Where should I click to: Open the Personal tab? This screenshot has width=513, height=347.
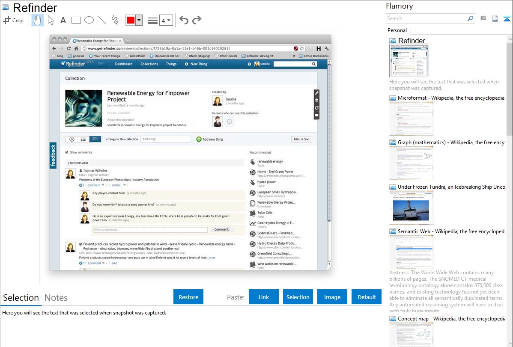397,30
